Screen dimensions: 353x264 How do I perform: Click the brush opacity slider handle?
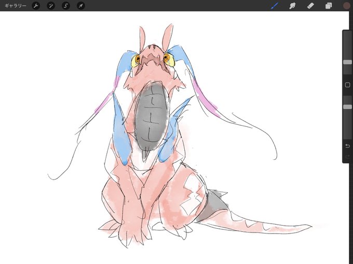347,107
